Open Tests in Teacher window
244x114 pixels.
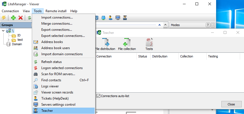149,44
